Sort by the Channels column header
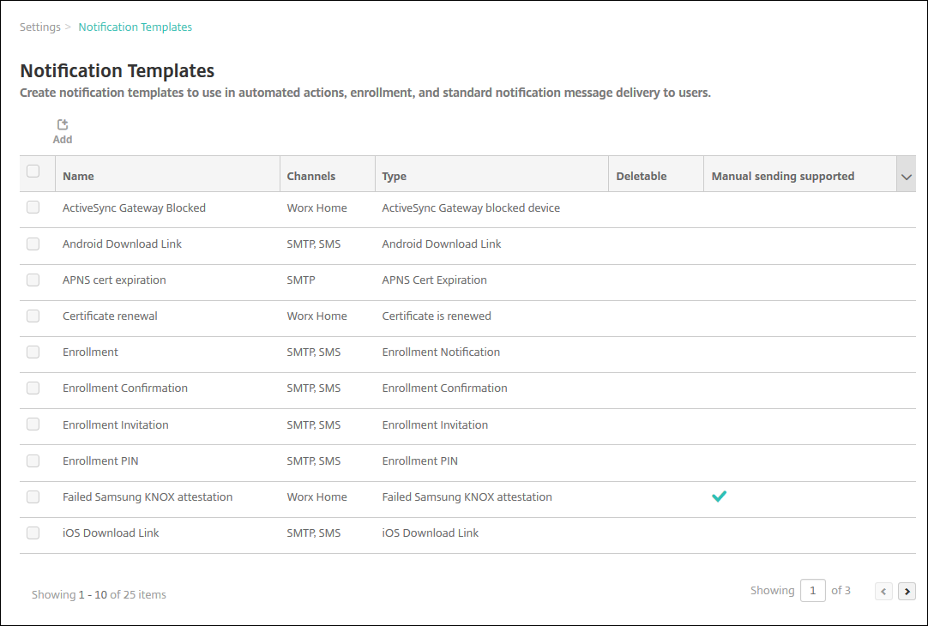The width and height of the screenshot is (928, 626). pyautogui.click(x=310, y=176)
